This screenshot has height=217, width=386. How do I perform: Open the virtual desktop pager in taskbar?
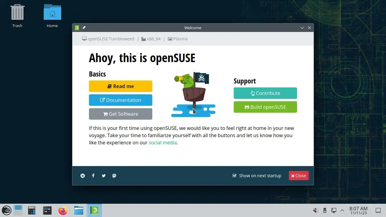(18, 210)
